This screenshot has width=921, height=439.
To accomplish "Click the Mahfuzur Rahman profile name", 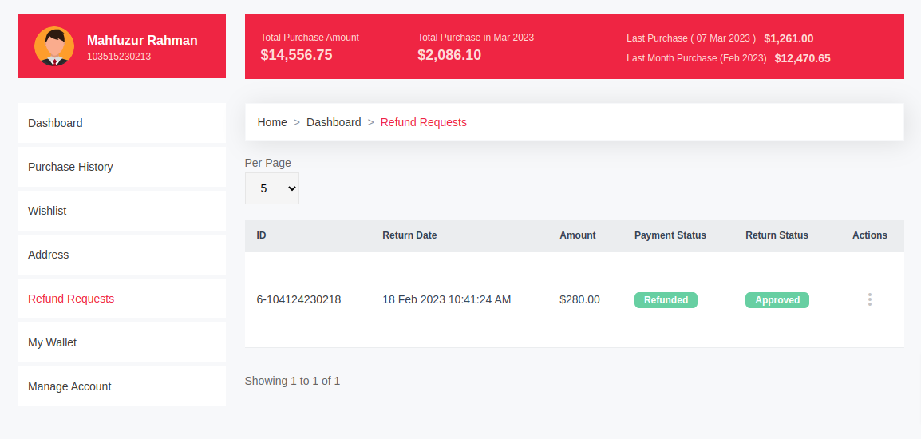I will (x=142, y=40).
